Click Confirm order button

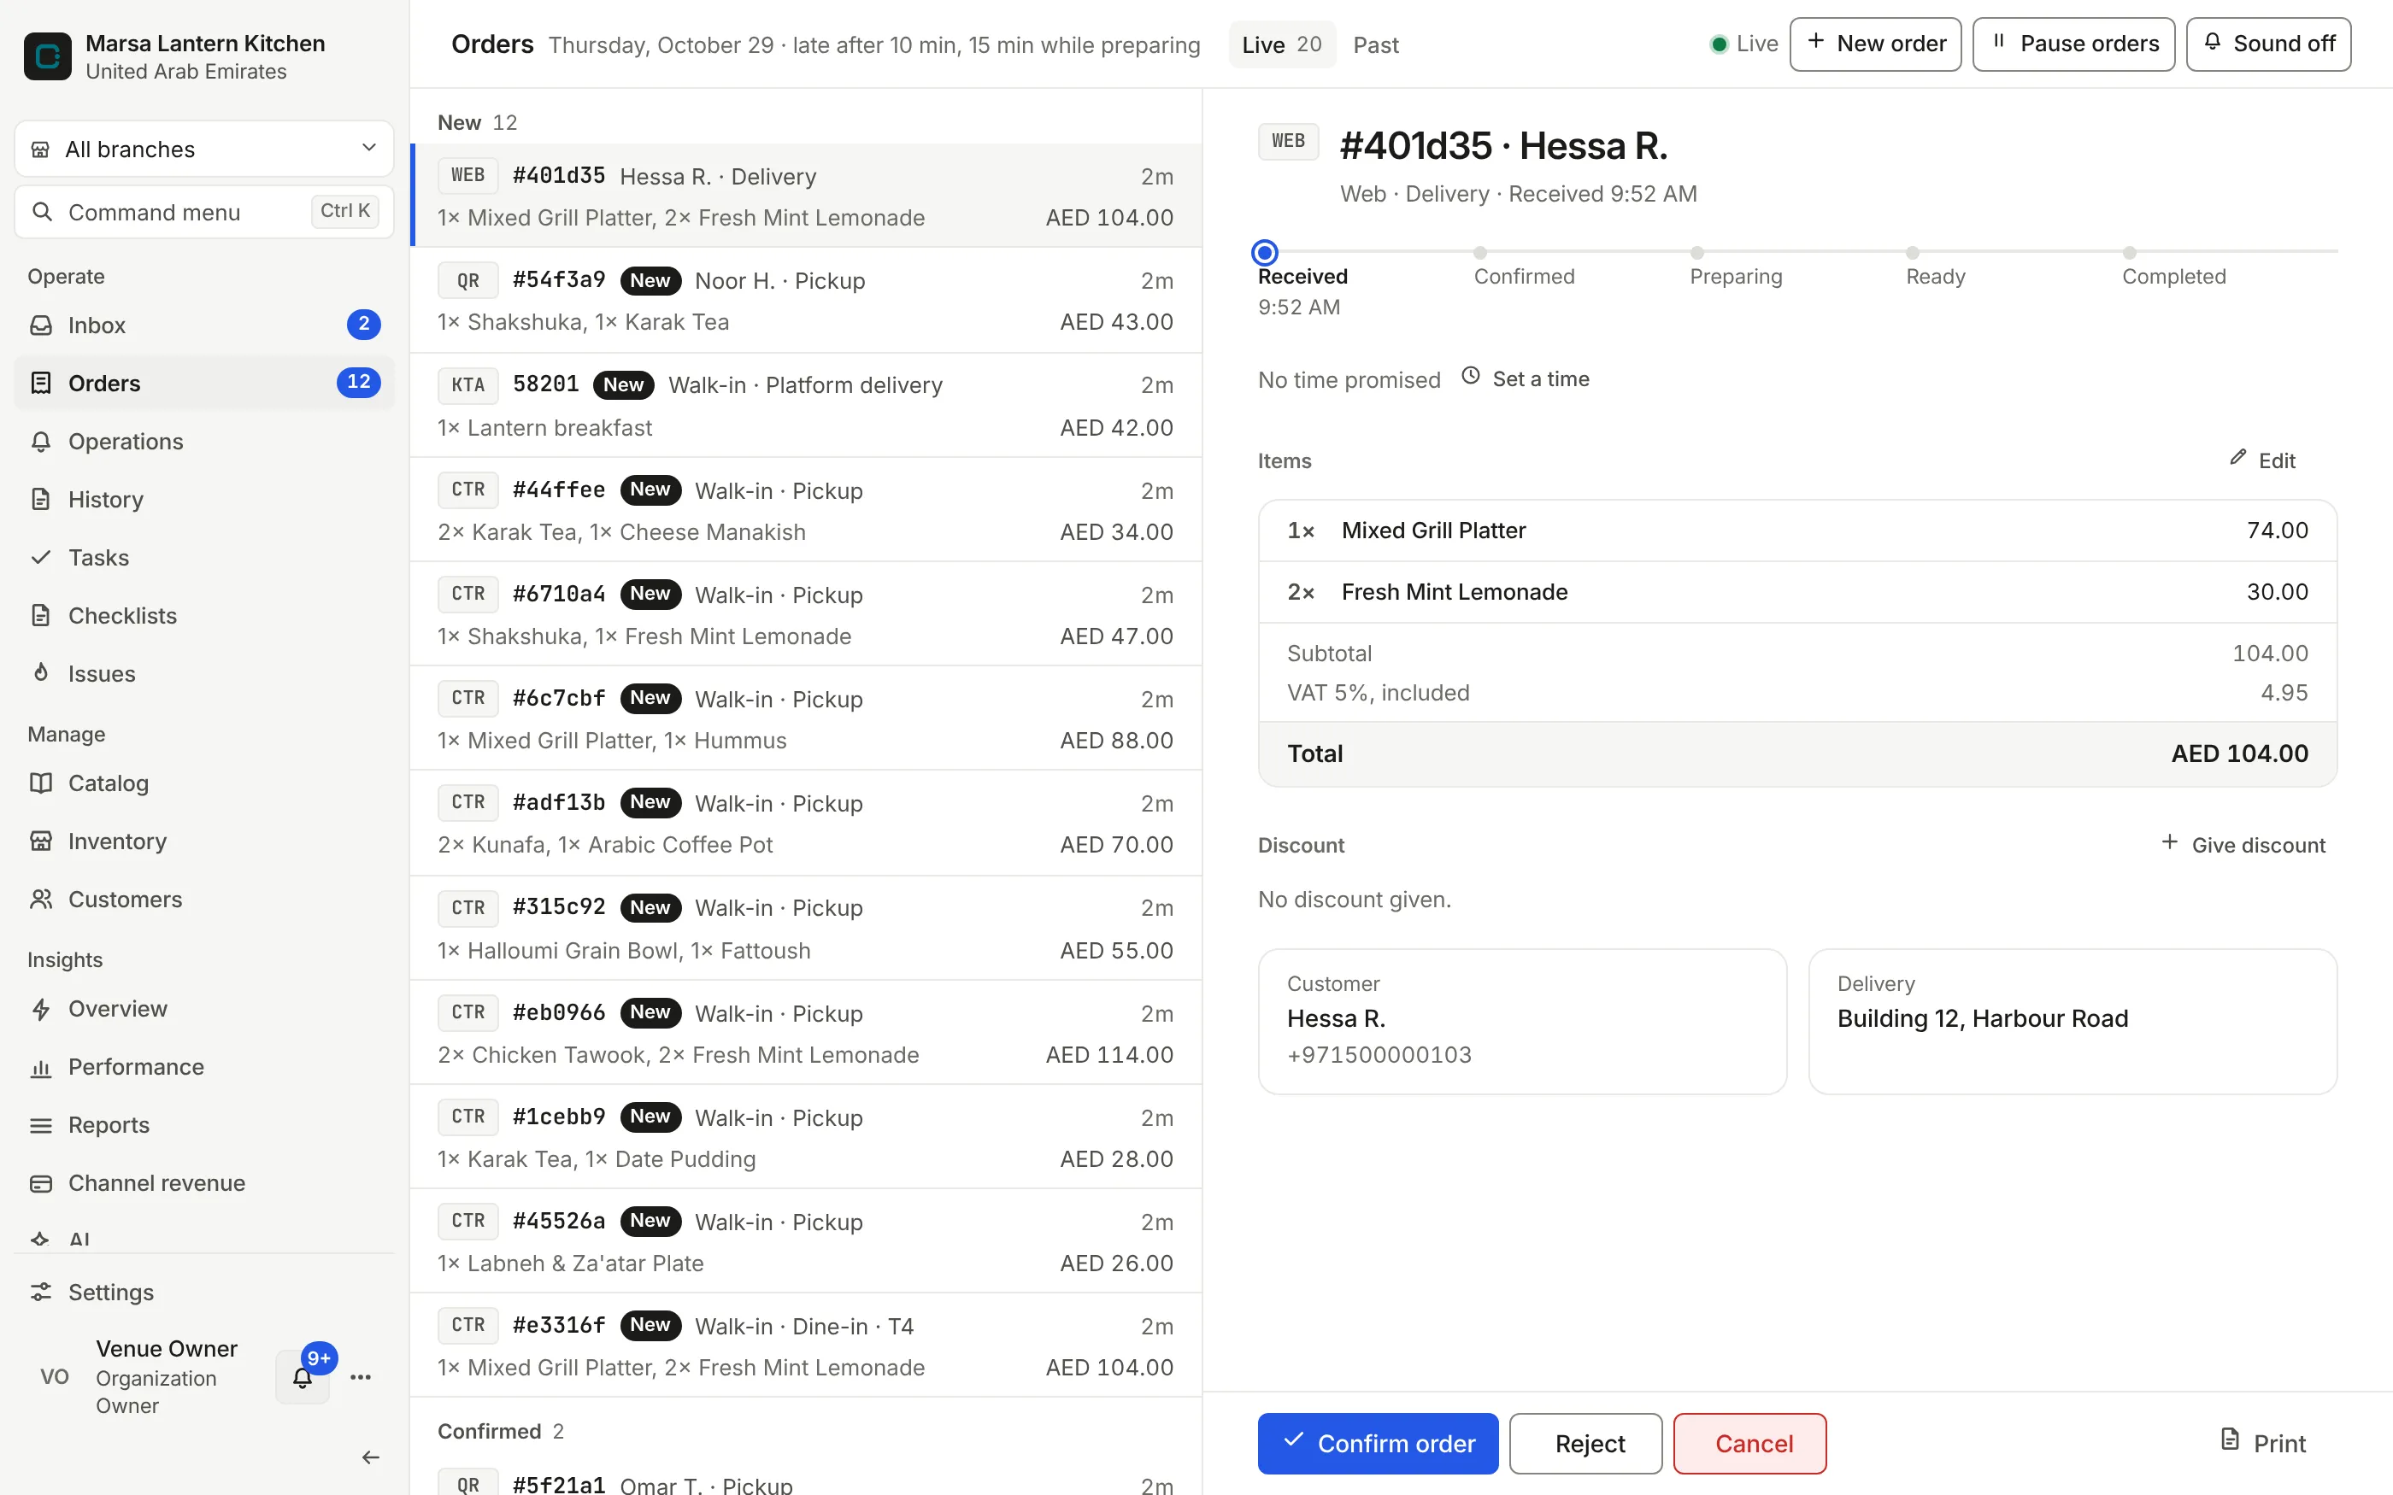pyautogui.click(x=1378, y=1444)
